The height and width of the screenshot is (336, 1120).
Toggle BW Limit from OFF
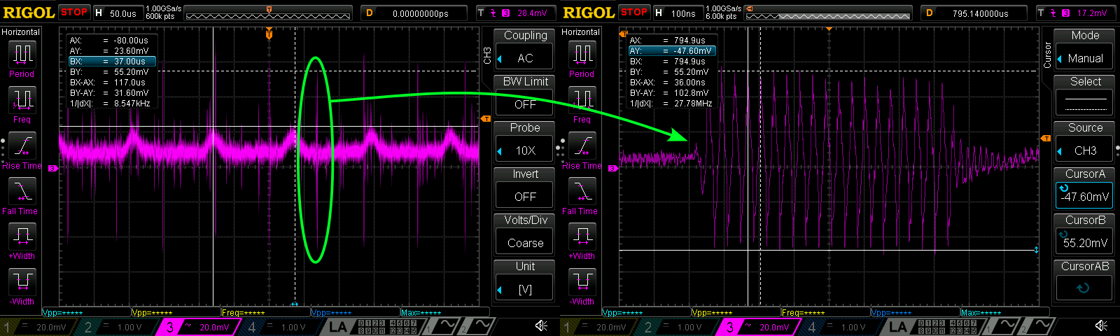coord(525,104)
